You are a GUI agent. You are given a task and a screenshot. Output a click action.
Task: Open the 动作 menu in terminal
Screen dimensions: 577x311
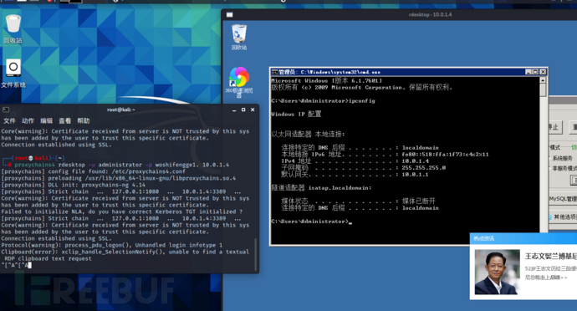28,120
